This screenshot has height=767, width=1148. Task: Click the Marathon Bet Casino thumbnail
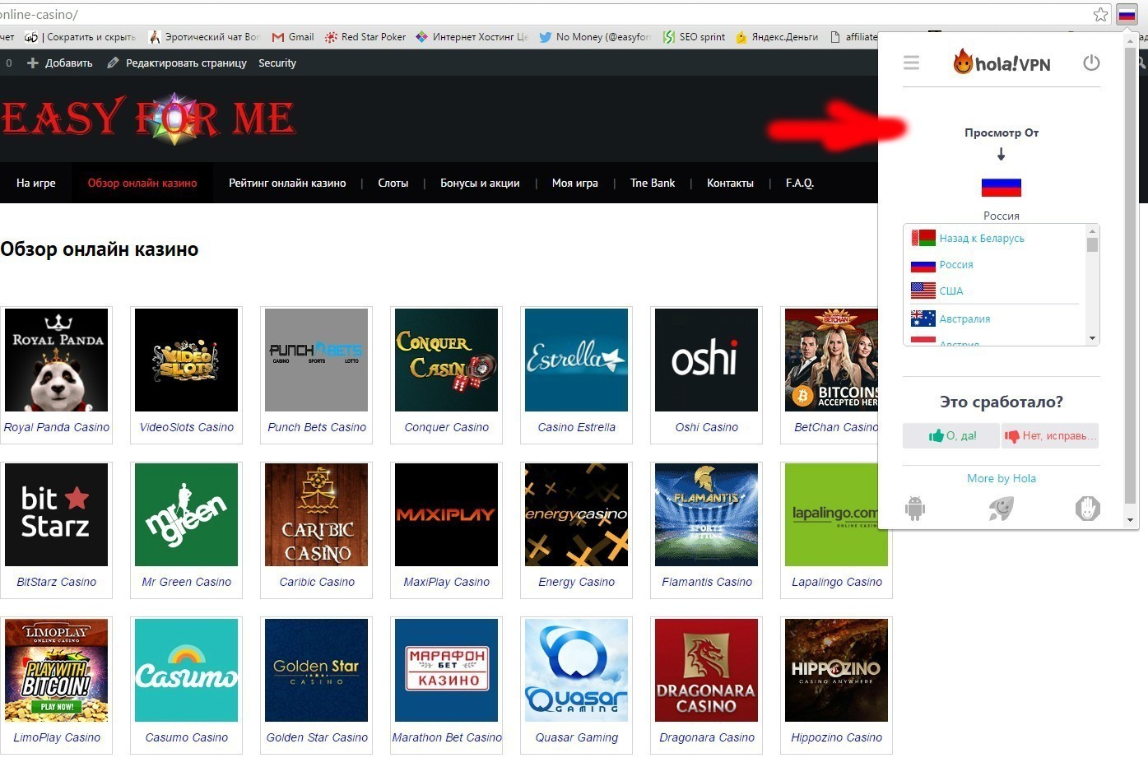pos(447,670)
